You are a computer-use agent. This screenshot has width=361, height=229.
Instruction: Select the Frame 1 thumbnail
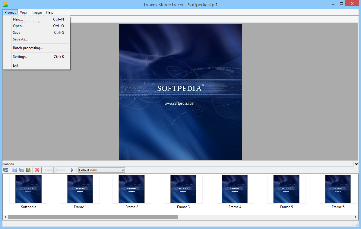(x=80, y=189)
